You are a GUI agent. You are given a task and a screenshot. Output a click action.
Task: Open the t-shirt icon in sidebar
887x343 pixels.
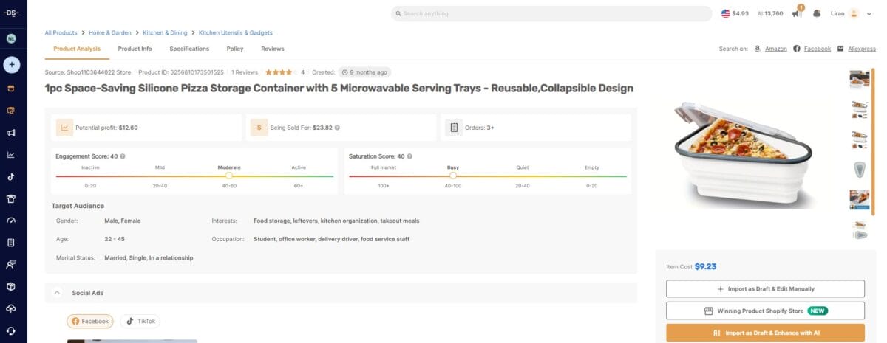click(x=11, y=198)
